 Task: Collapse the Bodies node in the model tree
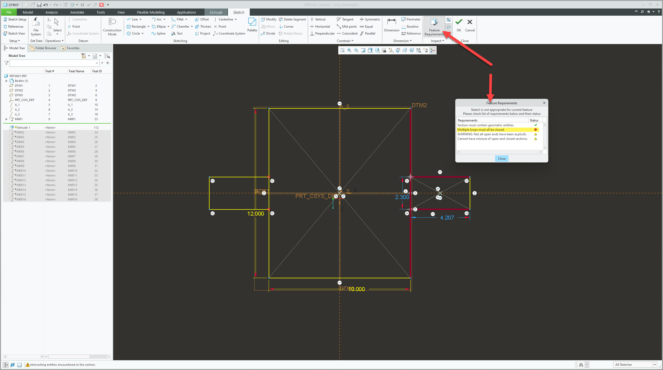pos(6,81)
